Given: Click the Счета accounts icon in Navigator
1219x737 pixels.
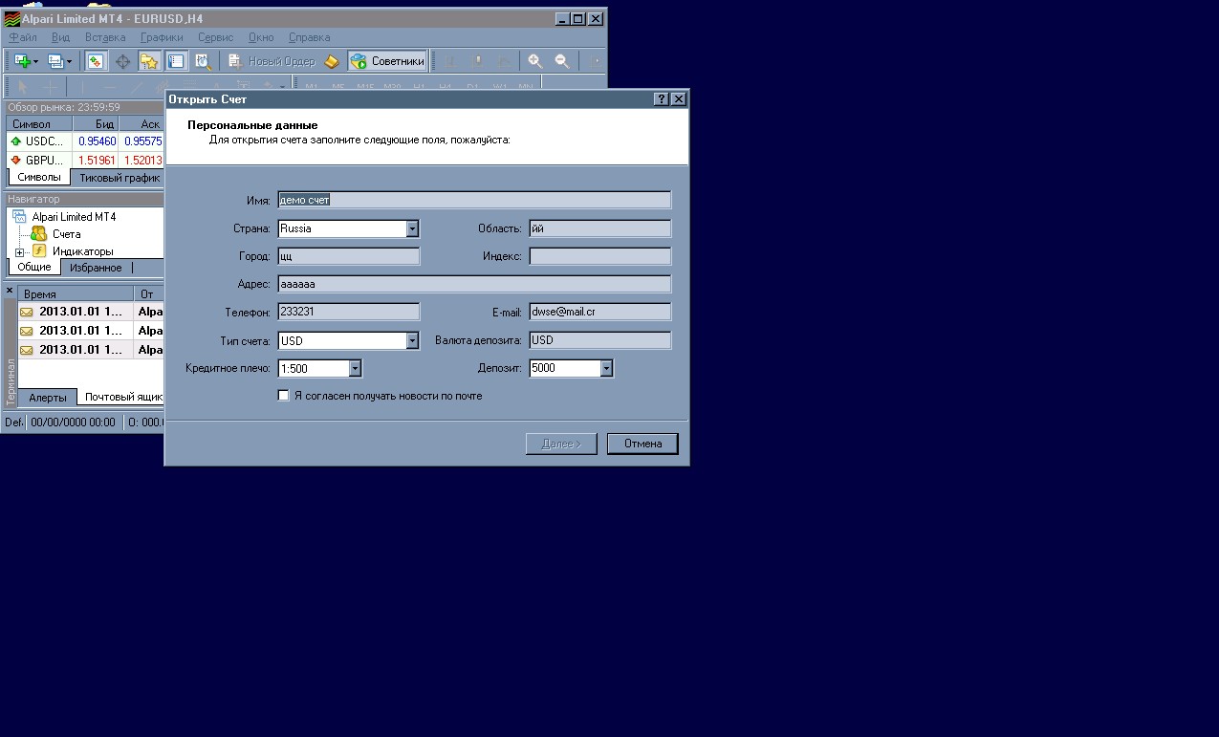Looking at the screenshot, I should tap(38, 233).
